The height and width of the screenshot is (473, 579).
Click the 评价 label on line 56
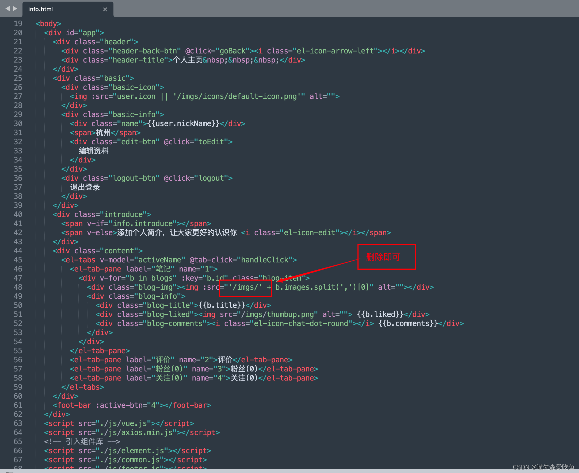[x=163, y=360]
